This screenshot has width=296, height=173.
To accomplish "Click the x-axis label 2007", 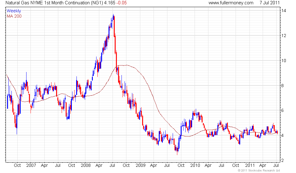I will (31, 166).
